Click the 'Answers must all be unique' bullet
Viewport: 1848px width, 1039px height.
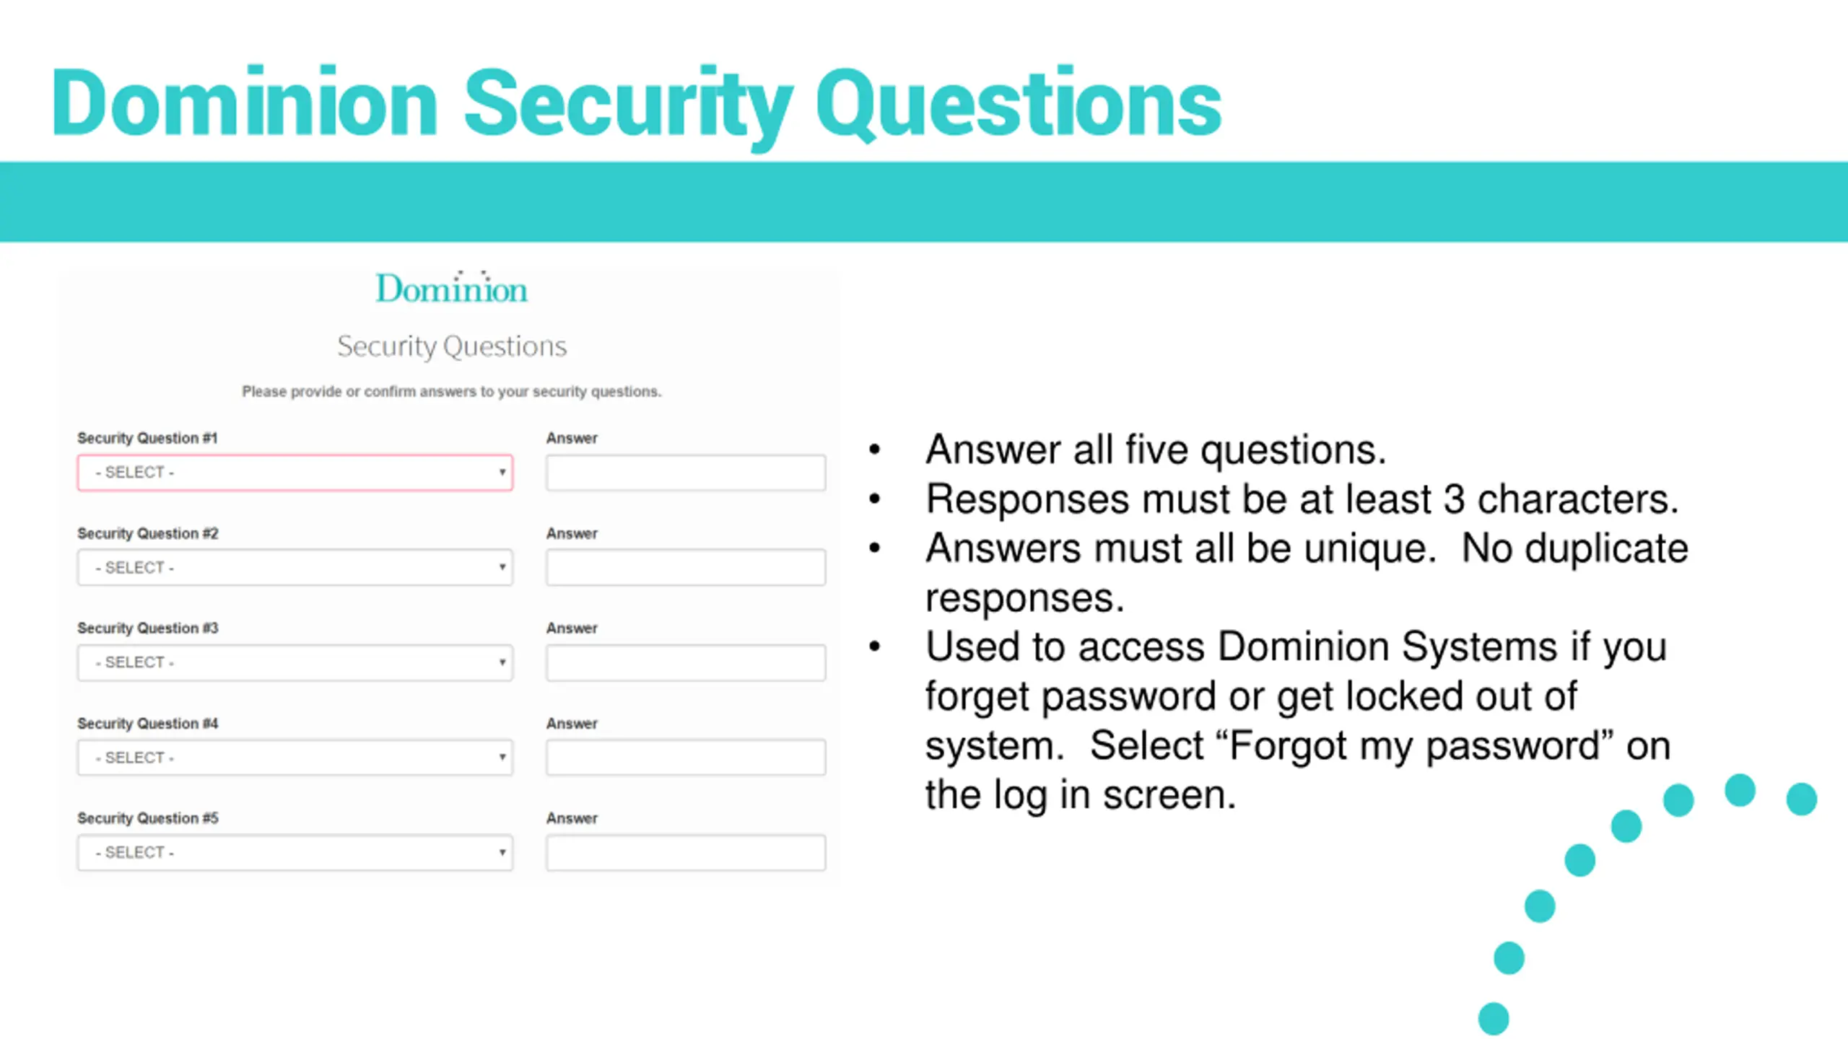(x=1307, y=573)
